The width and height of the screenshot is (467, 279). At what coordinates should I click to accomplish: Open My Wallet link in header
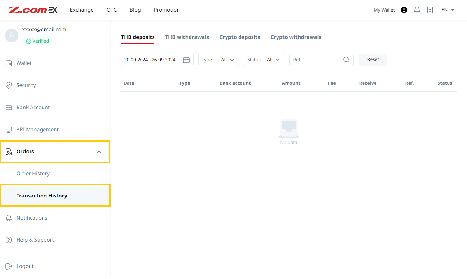click(384, 10)
